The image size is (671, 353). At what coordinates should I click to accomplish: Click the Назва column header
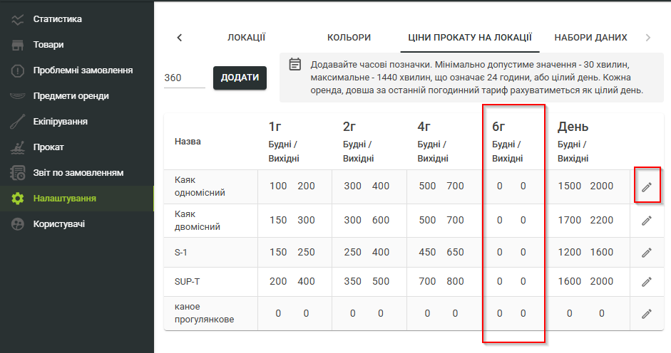pyautogui.click(x=188, y=142)
